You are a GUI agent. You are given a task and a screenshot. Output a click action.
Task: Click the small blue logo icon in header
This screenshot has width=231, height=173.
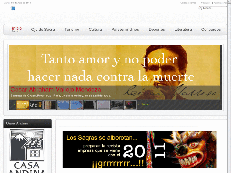pos(13,8)
